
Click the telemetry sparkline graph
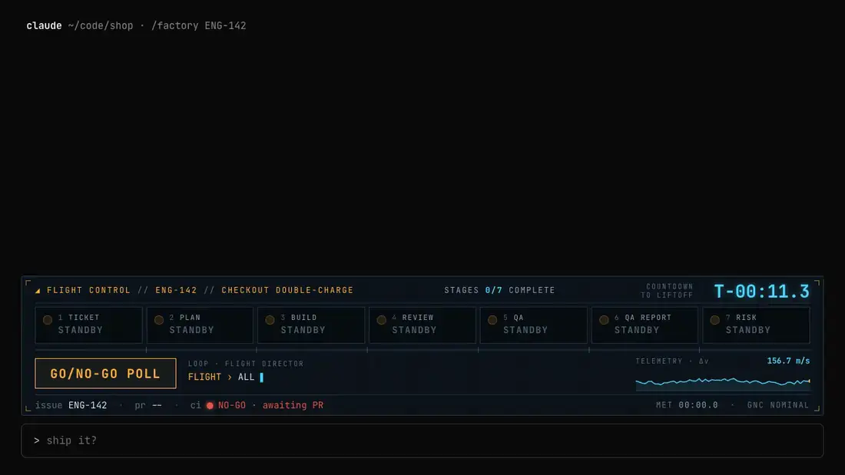tap(723, 382)
